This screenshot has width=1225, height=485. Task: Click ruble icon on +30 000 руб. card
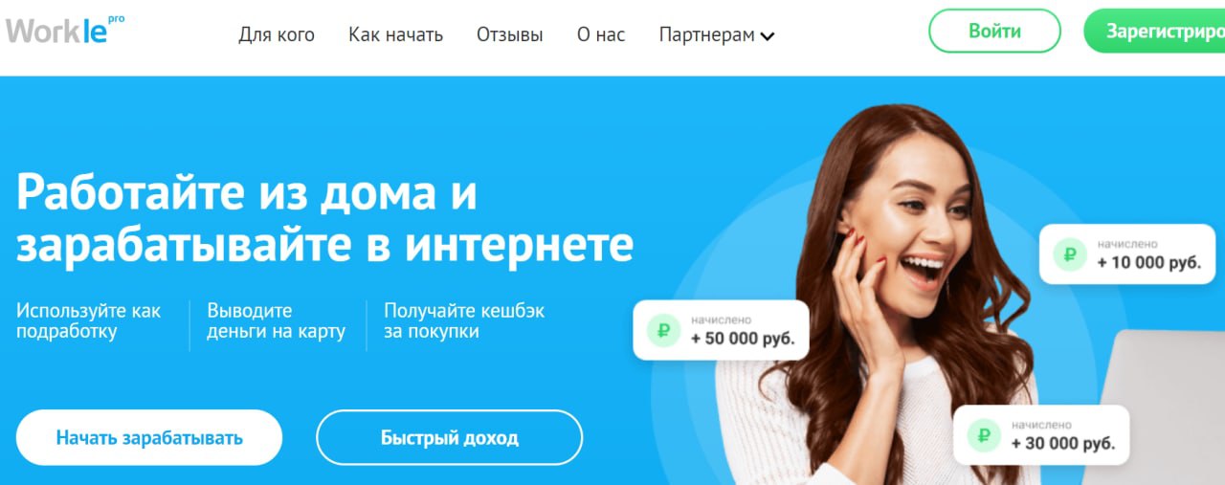(x=982, y=435)
